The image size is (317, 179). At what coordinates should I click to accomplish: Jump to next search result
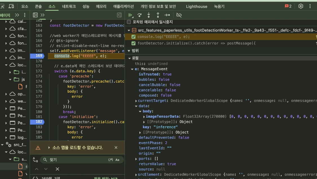pos(46,169)
